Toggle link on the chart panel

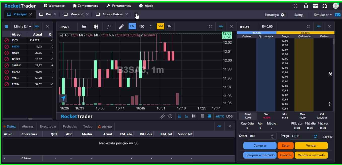(x=221, y=26)
